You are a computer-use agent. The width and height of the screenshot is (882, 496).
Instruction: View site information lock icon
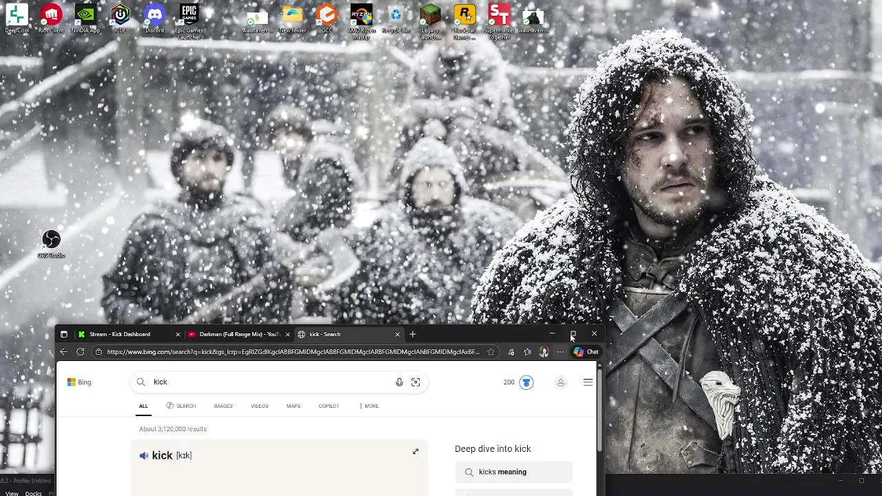click(99, 352)
